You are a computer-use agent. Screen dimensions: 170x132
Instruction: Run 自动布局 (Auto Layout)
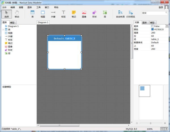click(120, 14)
